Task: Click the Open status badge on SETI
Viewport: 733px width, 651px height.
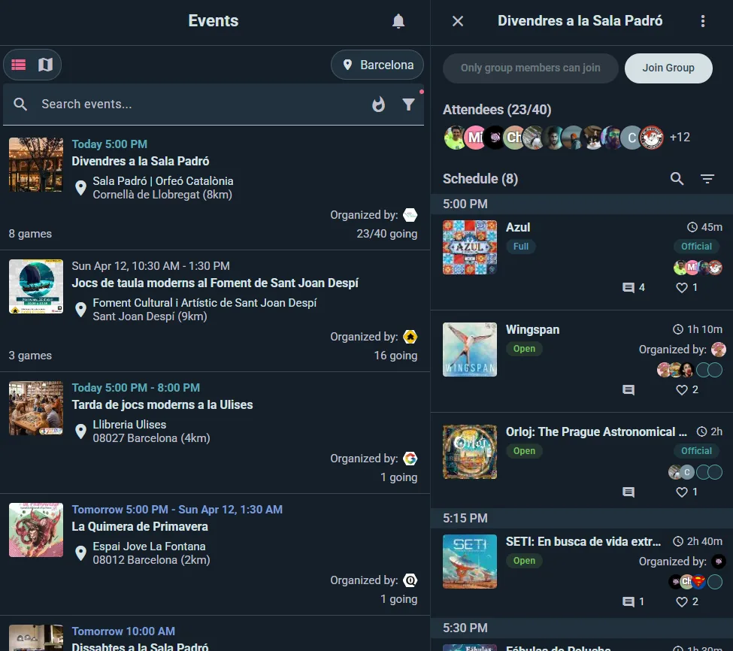Action: click(524, 561)
